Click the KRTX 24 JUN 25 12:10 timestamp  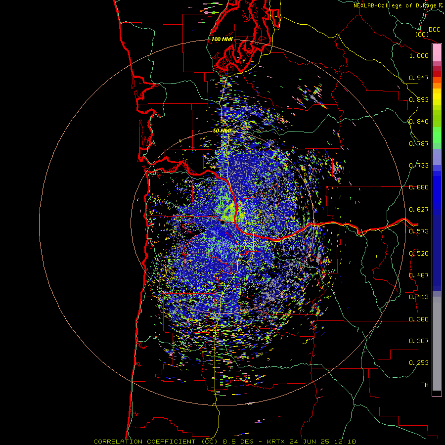tap(311, 442)
